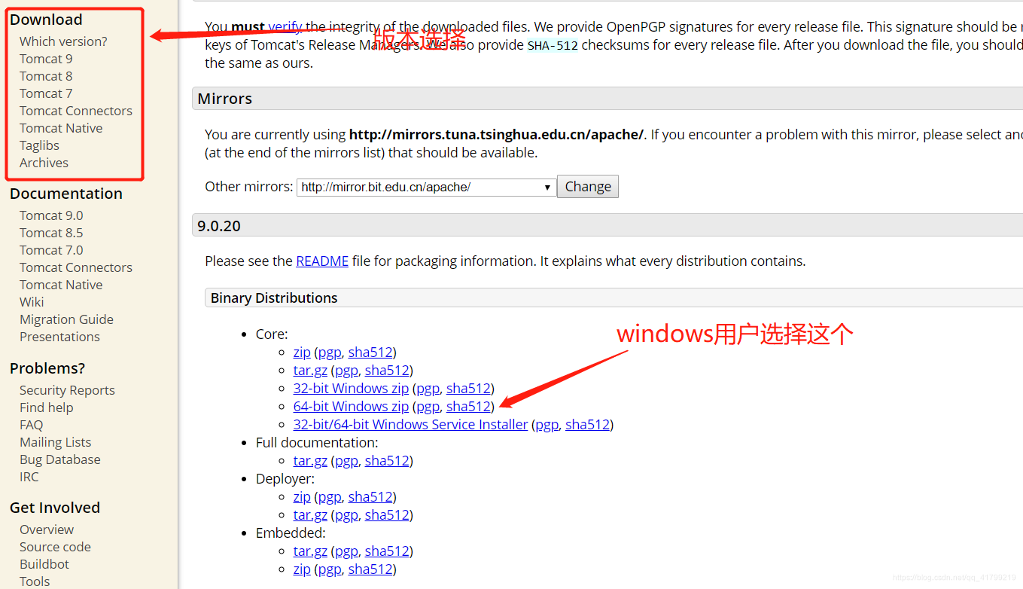Image resolution: width=1023 pixels, height=589 pixels.
Task: Download Embedded zip
Action: coord(302,569)
